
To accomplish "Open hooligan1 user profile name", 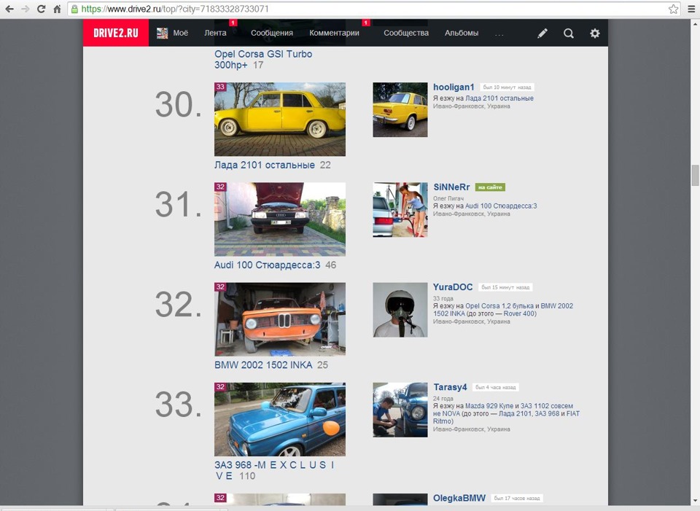I will tap(454, 87).
